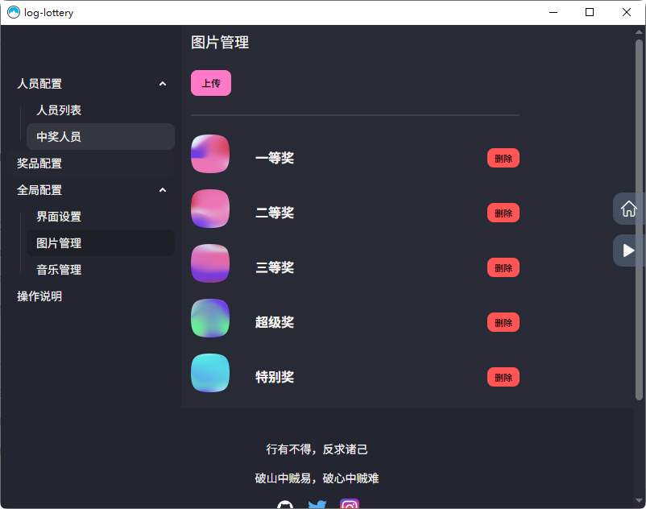
Task: Click the log-lottery app icon in title bar
Action: pyautogui.click(x=12, y=12)
